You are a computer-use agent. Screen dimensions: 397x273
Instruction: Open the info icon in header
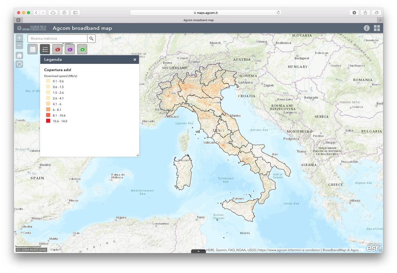(367, 28)
